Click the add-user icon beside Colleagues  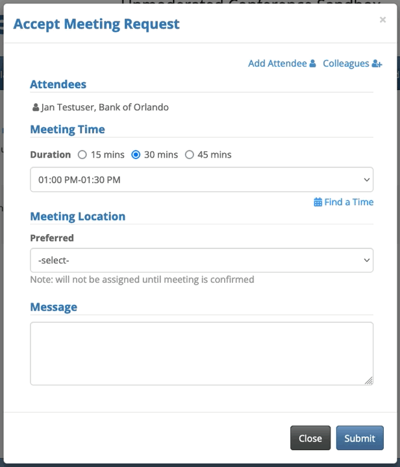click(377, 64)
